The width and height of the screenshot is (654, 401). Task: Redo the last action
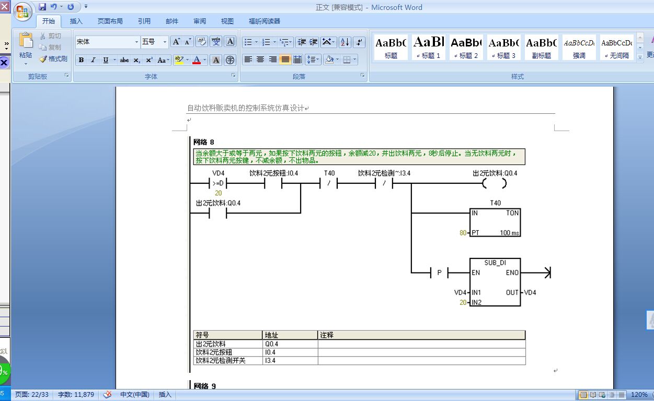pos(71,7)
